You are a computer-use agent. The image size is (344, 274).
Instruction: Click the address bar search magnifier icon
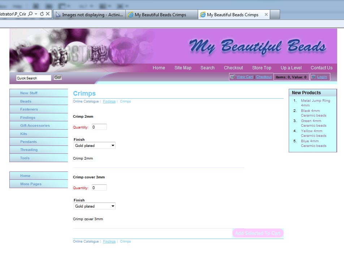click(30, 14)
